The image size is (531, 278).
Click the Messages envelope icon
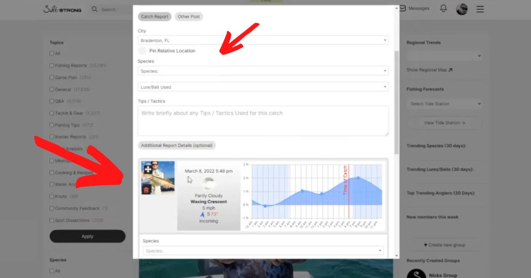pos(403,8)
